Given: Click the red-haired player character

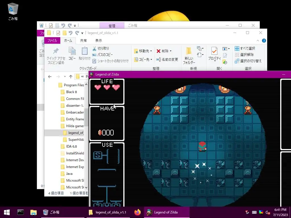Looking at the screenshot, I should point(202,147).
